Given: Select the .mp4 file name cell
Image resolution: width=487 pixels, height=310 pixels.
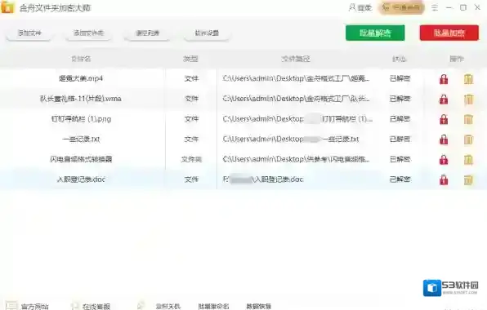Looking at the screenshot, I should pos(81,78).
